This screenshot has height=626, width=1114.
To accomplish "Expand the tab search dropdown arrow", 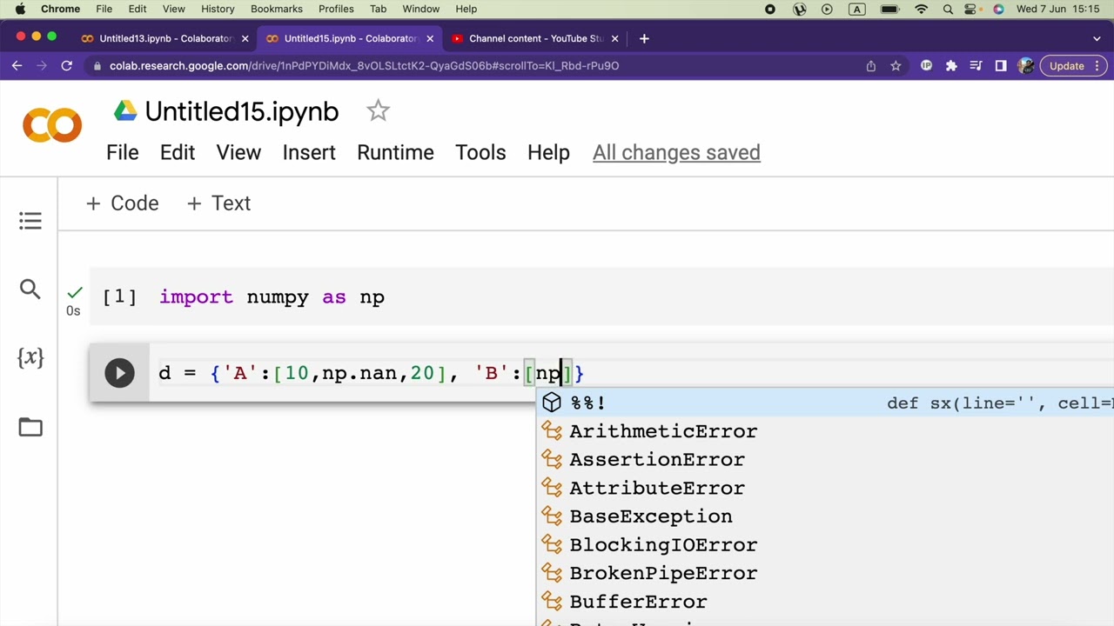I will pyautogui.click(x=1097, y=38).
